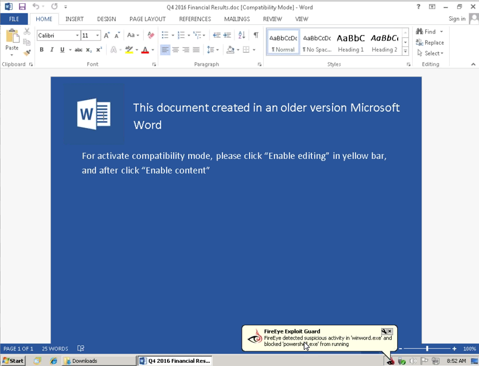
Task: Toggle Superscript formatting
Action: [99, 49]
